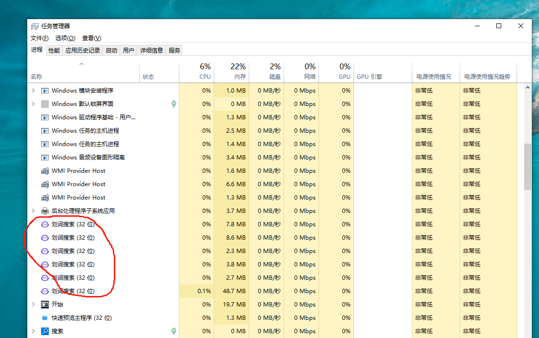Screen dimensions: 539x338
Task: Click the Windows 模块安装程序 process icon
Action: tap(45, 90)
